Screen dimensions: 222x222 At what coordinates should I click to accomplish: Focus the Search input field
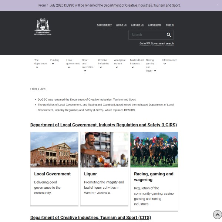[147, 35]
